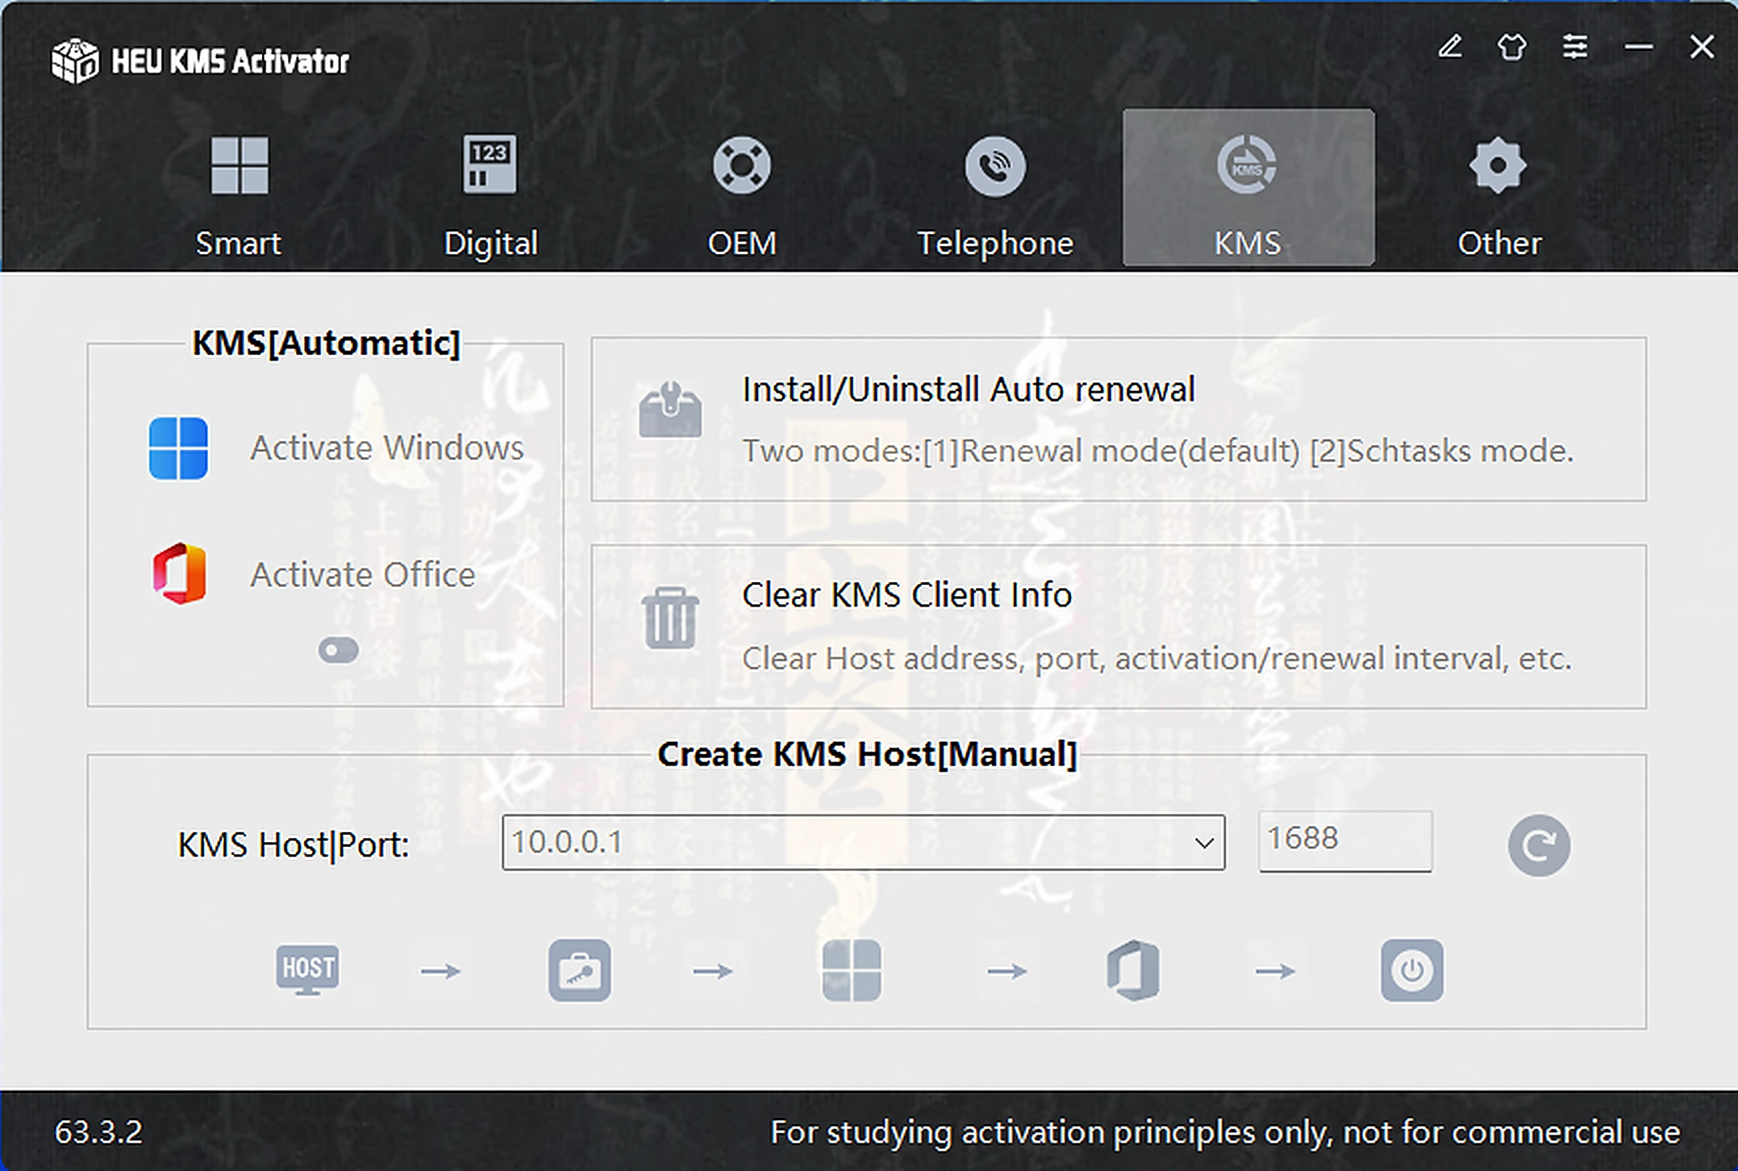The image size is (1738, 1171).
Task: Click the grey Office logo step icon
Action: (1132, 970)
